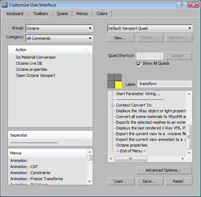The height and width of the screenshot is (197, 201).
Task: Switch to the Keyboard tab
Action: tap(15, 14)
